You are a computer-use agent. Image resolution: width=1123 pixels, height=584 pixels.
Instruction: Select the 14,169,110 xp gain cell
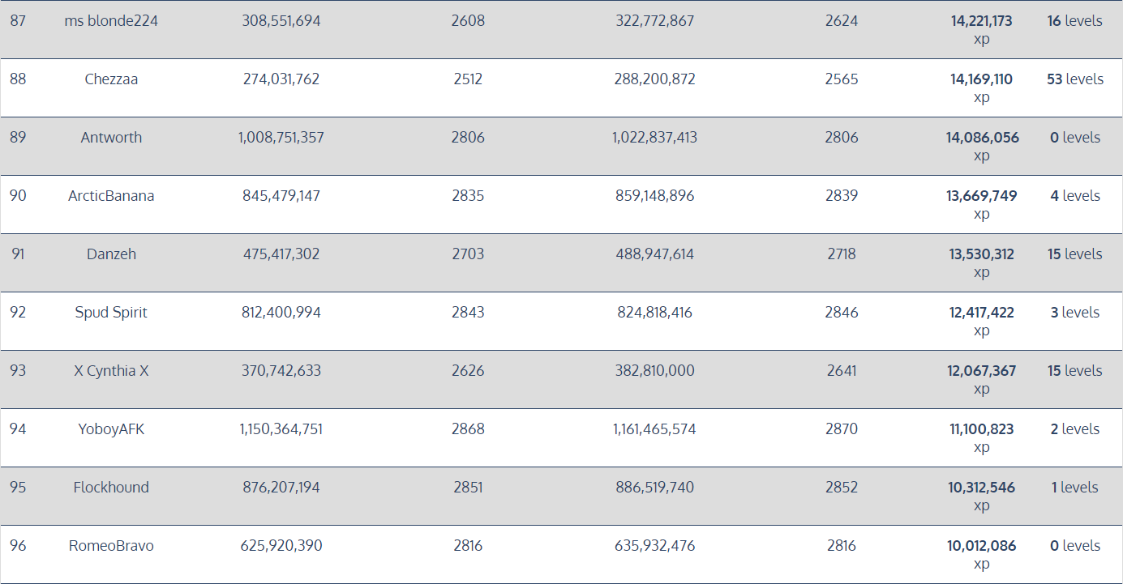[x=981, y=87]
